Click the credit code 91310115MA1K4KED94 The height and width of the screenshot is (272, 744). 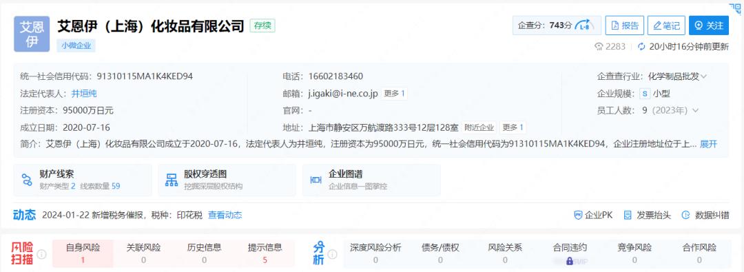(x=145, y=76)
